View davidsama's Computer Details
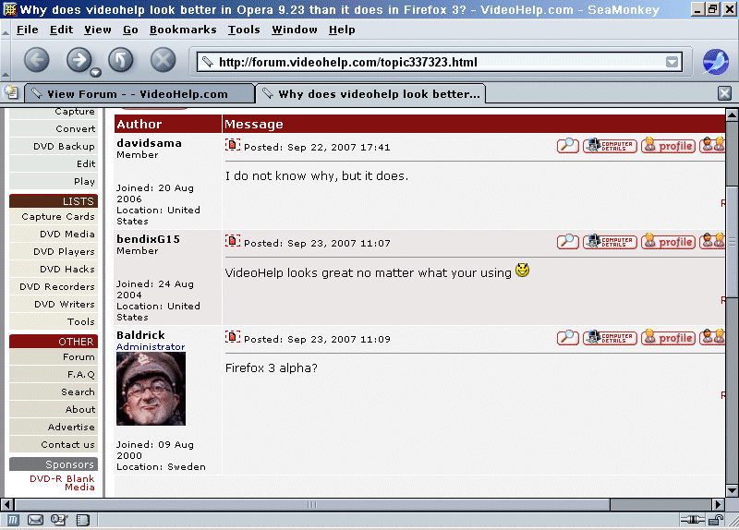The height and width of the screenshot is (530, 739). click(610, 146)
